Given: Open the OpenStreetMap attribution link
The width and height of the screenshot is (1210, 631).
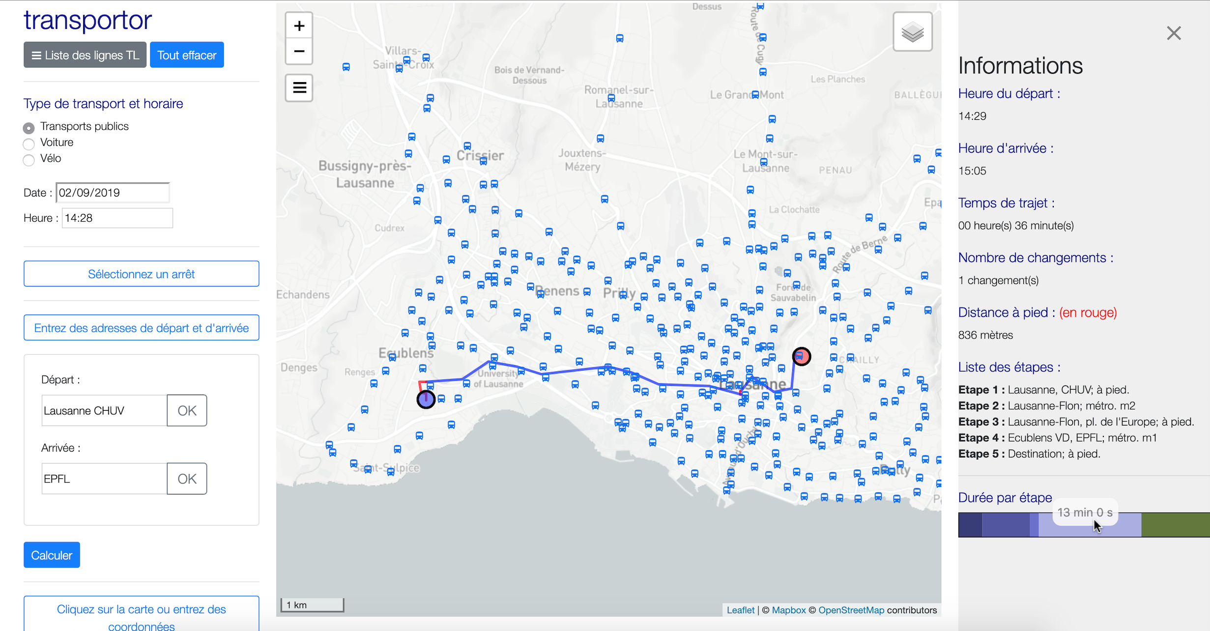Looking at the screenshot, I should coord(851,610).
